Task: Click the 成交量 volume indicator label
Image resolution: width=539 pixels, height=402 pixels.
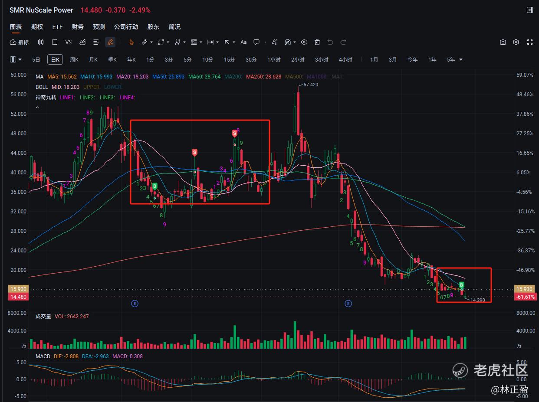Action: point(43,317)
